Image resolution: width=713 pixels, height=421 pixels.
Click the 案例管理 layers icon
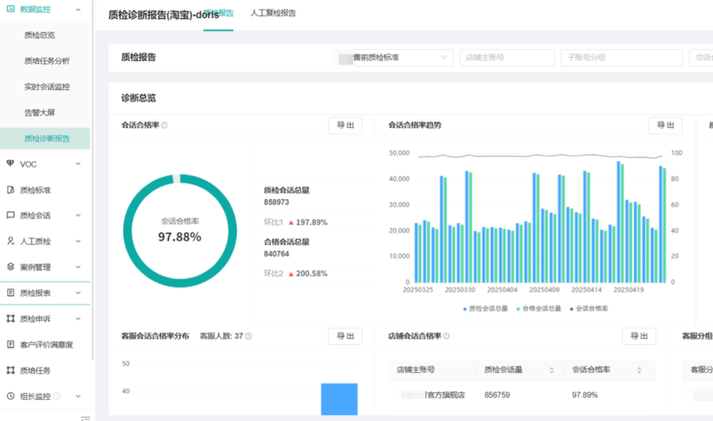pos(10,267)
